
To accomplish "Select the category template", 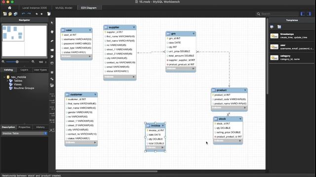I will [292, 58].
